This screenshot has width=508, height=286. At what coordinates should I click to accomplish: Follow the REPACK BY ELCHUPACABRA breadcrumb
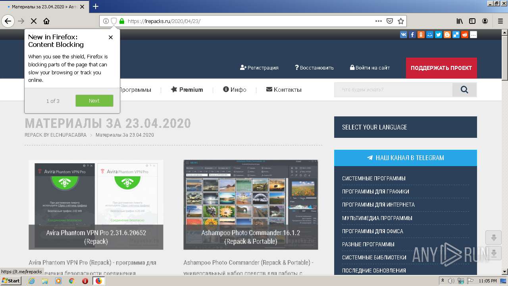[x=56, y=135]
